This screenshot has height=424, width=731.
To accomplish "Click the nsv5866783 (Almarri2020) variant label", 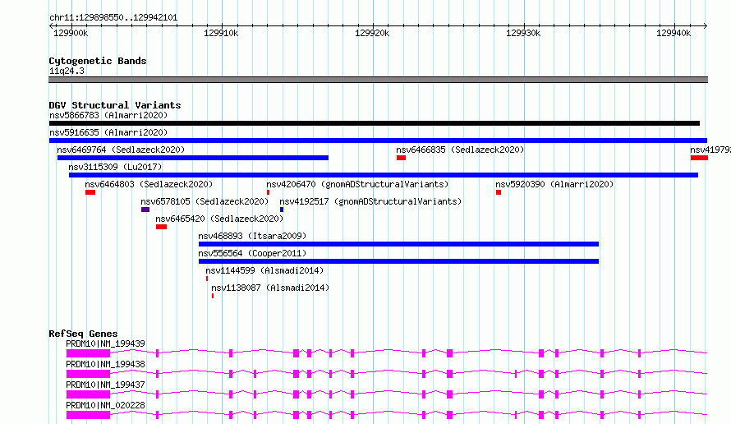I will click(x=108, y=115).
